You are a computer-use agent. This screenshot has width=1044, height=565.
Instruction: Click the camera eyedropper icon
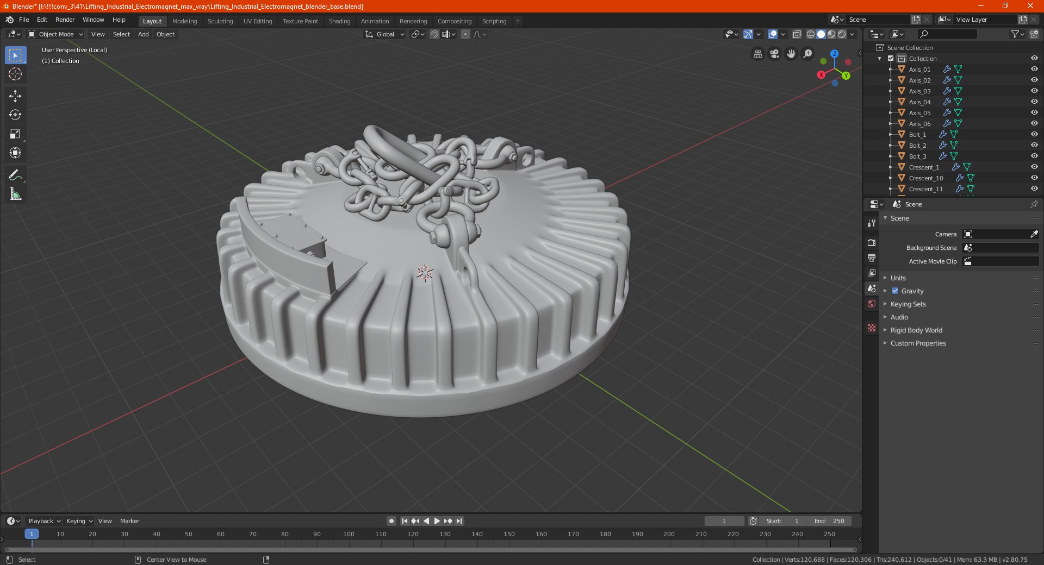1034,234
